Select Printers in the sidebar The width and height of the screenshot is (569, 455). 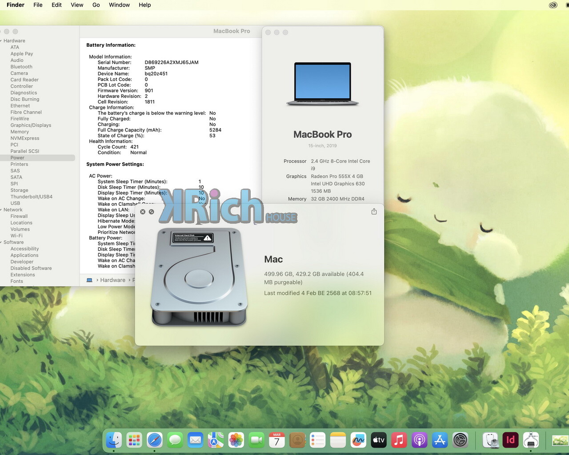(19, 164)
